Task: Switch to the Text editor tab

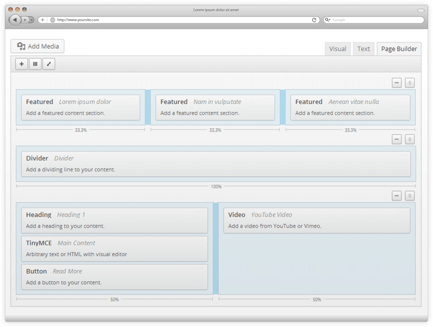Action: point(363,49)
